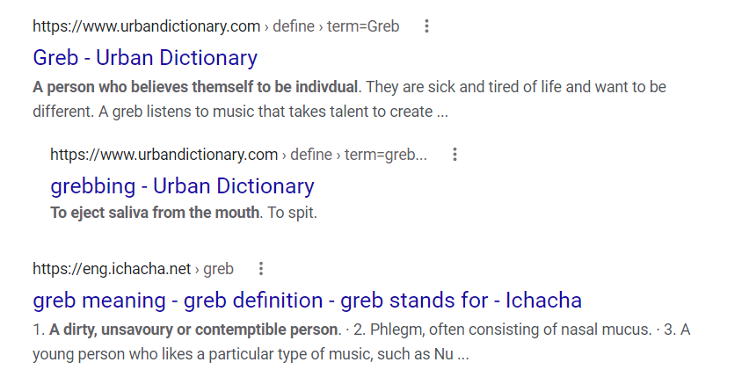Click bold text 'A dirty, unsavoury or contemptible person'
Viewport: 749px width, 377px height.
click(x=193, y=330)
